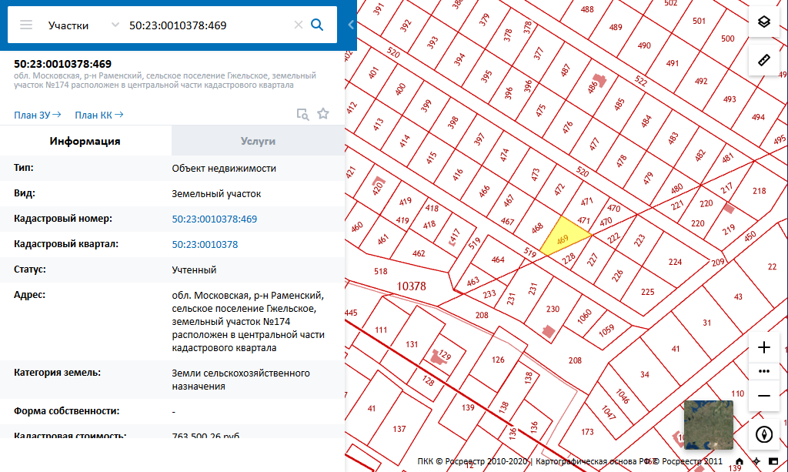Select the ruler measurement tool

coord(763,59)
